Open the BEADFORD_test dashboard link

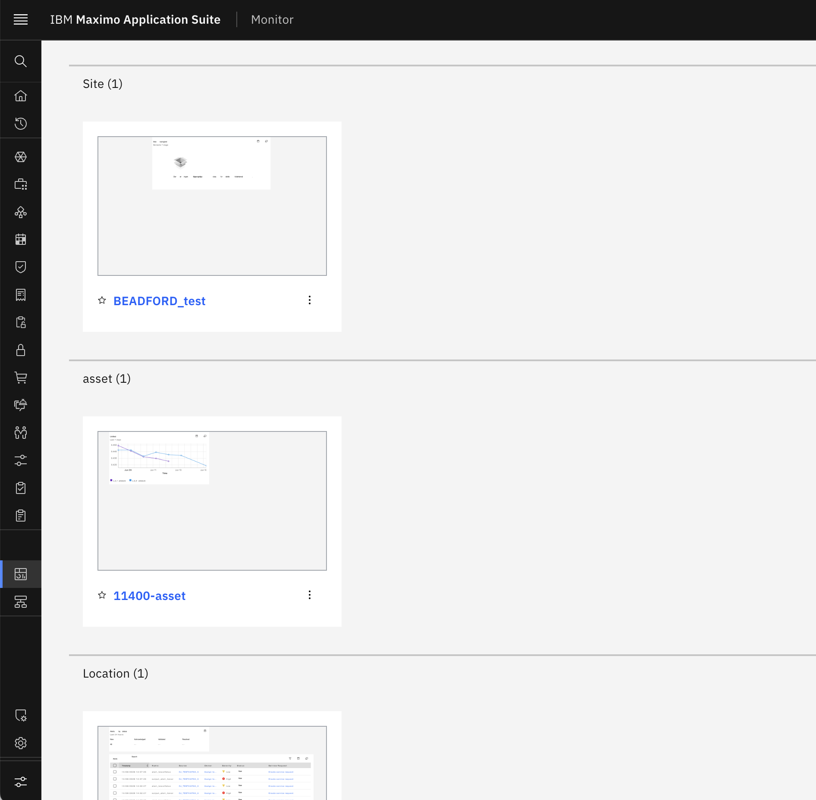click(x=159, y=301)
